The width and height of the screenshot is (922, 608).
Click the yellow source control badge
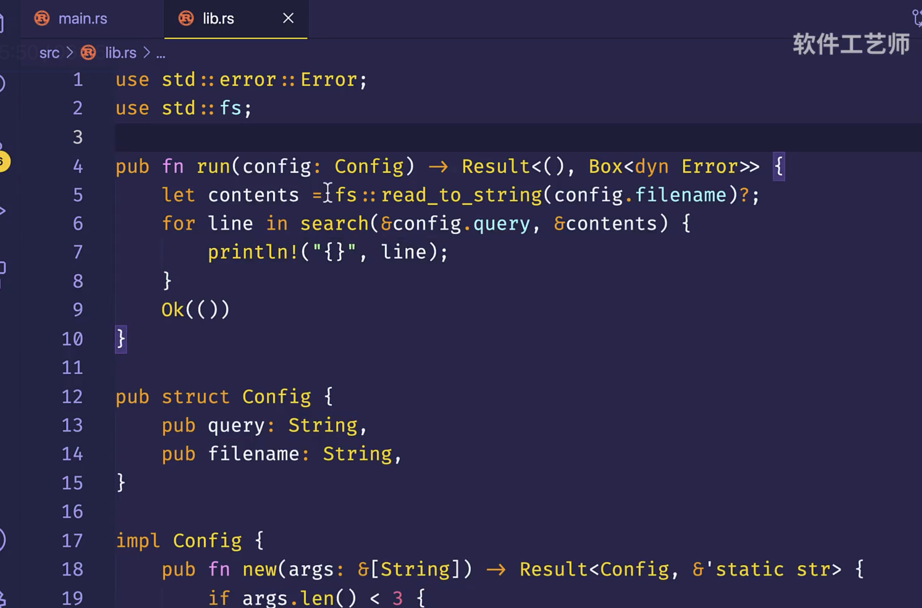3,161
